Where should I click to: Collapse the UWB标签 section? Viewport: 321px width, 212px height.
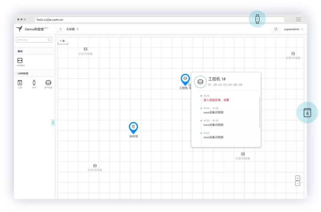(16, 73)
